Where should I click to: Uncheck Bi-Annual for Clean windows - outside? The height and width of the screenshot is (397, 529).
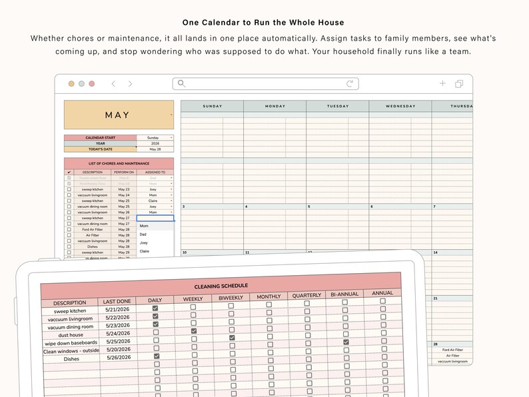click(346, 342)
